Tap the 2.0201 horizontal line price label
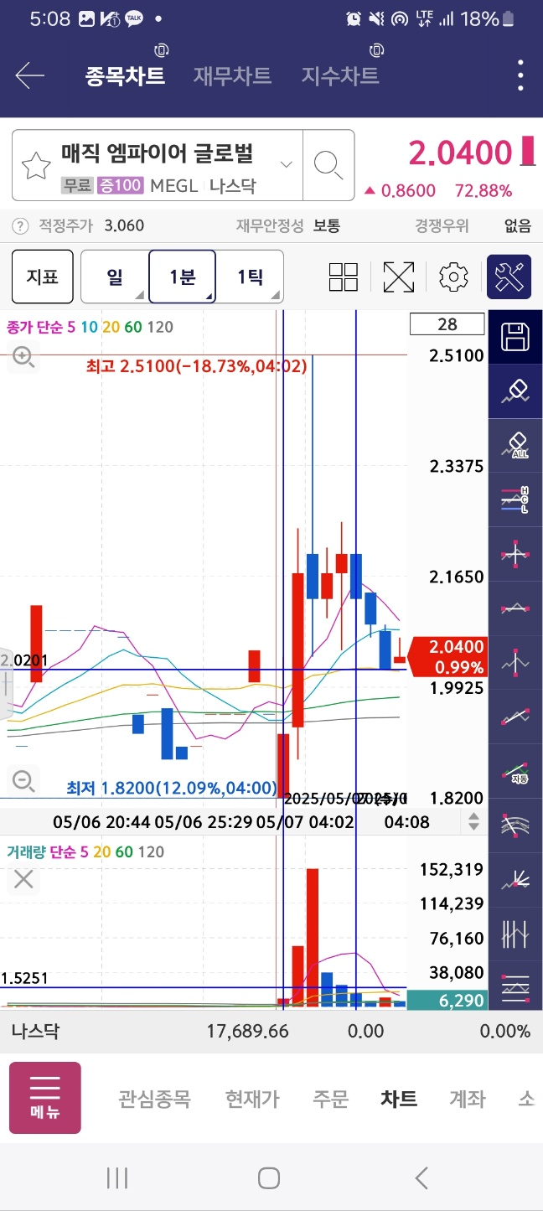This screenshot has width=543, height=1211. [23, 660]
